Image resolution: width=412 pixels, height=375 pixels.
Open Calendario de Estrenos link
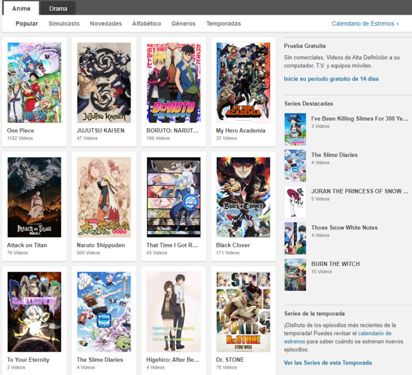[365, 23]
